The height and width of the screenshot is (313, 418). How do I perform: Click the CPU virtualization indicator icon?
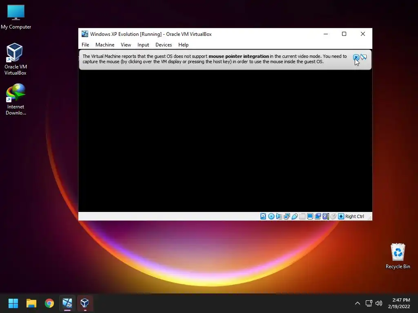point(326,216)
